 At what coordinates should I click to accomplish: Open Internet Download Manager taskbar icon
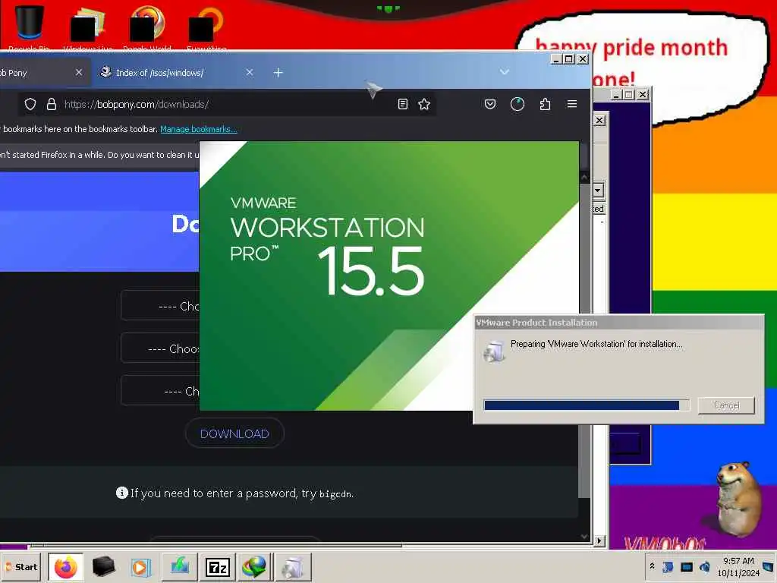tap(254, 567)
